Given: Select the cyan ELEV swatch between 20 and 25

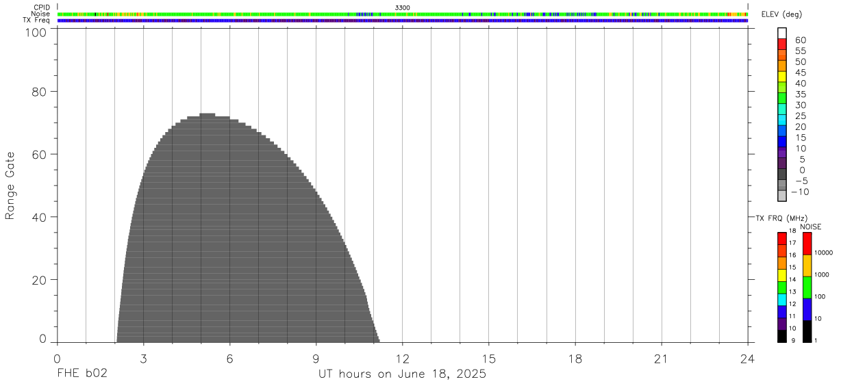Looking at the screenshot, I should (x=782, y=120).
